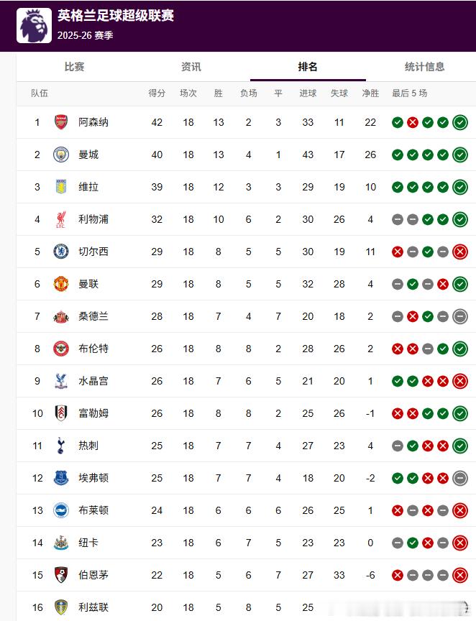This screenshot has width=476, height=621.
Task: Click the Crystal Palace (水晶宫) crest
Action: coord(61,381)
